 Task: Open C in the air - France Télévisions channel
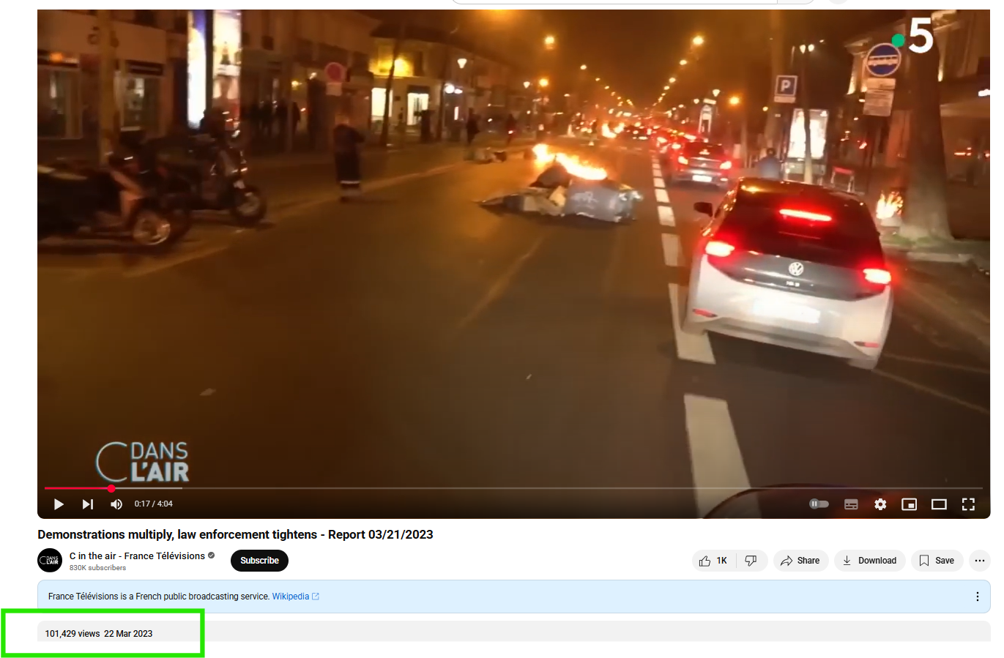point(137,556)
